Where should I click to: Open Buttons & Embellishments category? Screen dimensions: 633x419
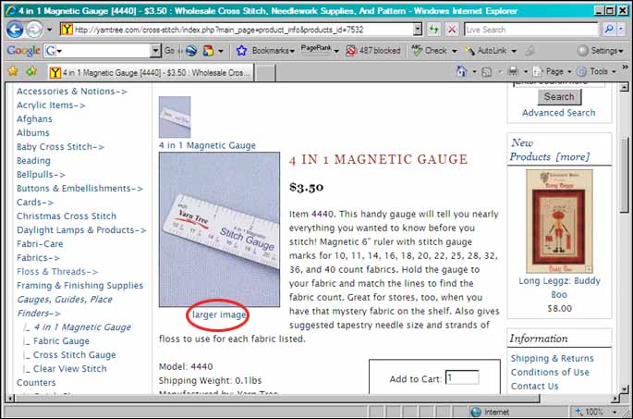pos(79,189)
